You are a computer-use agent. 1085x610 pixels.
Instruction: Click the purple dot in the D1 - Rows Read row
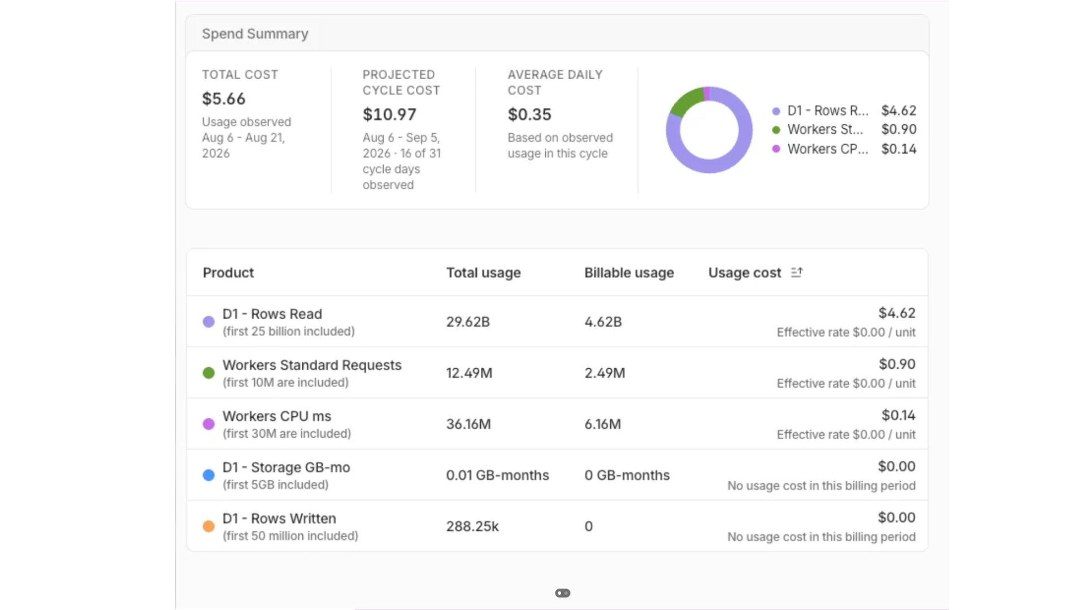click(x=209, y=322)
